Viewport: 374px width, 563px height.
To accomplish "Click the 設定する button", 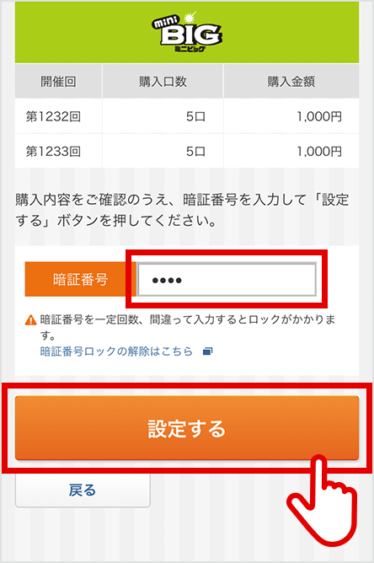I will [x=187, y=427].
